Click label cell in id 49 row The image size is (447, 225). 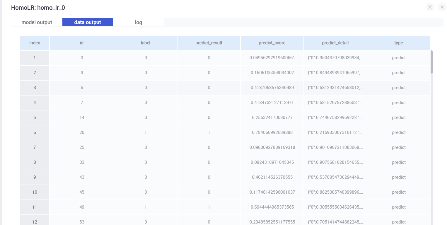click(146, 207)
